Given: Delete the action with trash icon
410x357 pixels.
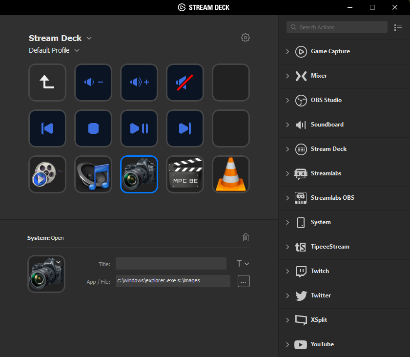Looking at the screenshot, I should point(246,237).
